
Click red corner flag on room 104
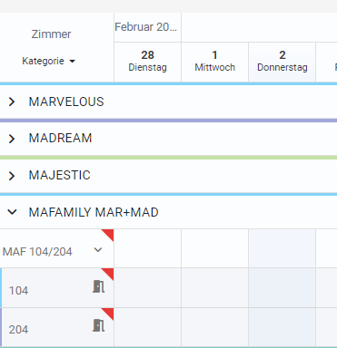pyautogui.click(x=107, y=275)
